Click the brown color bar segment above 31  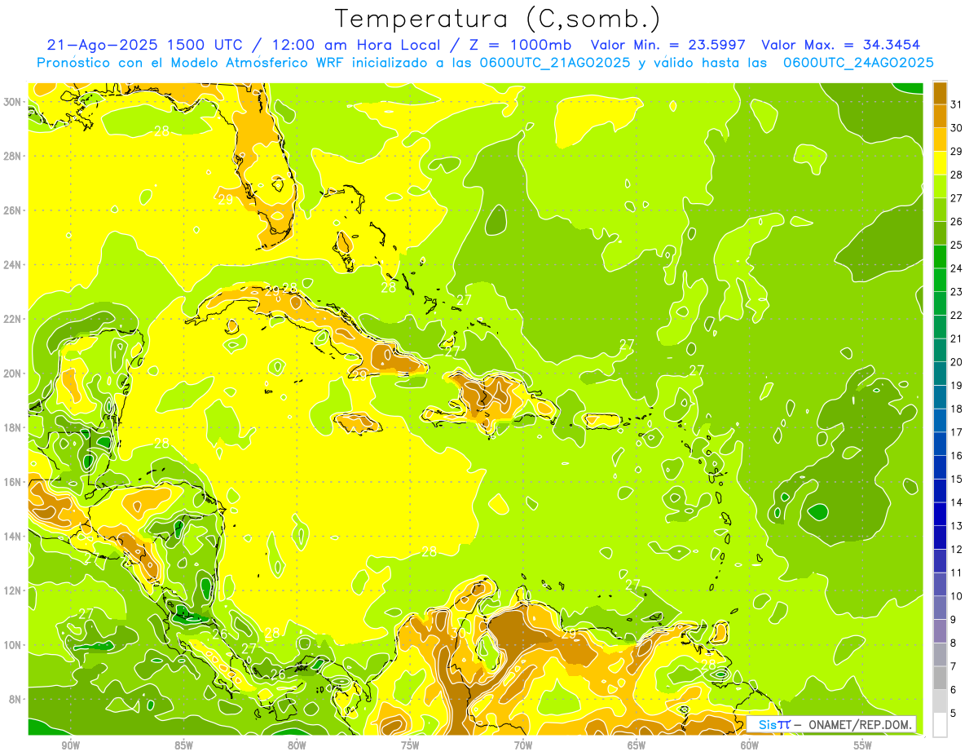pyautogui.click(x=940, y=92)
